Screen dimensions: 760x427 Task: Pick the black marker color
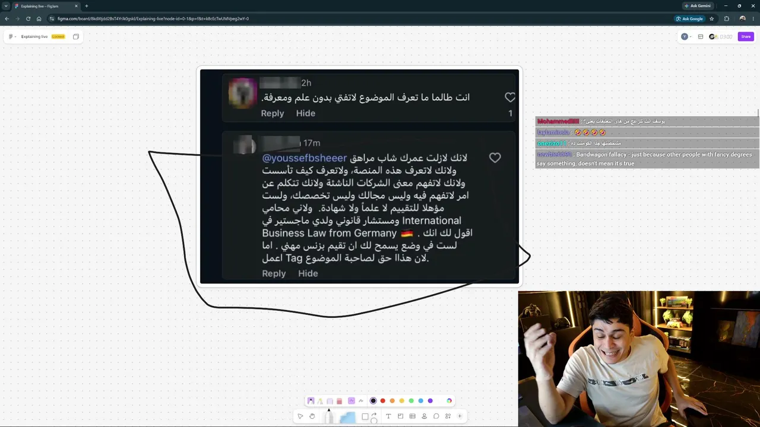pyautogui.click(x=373, y=401)
